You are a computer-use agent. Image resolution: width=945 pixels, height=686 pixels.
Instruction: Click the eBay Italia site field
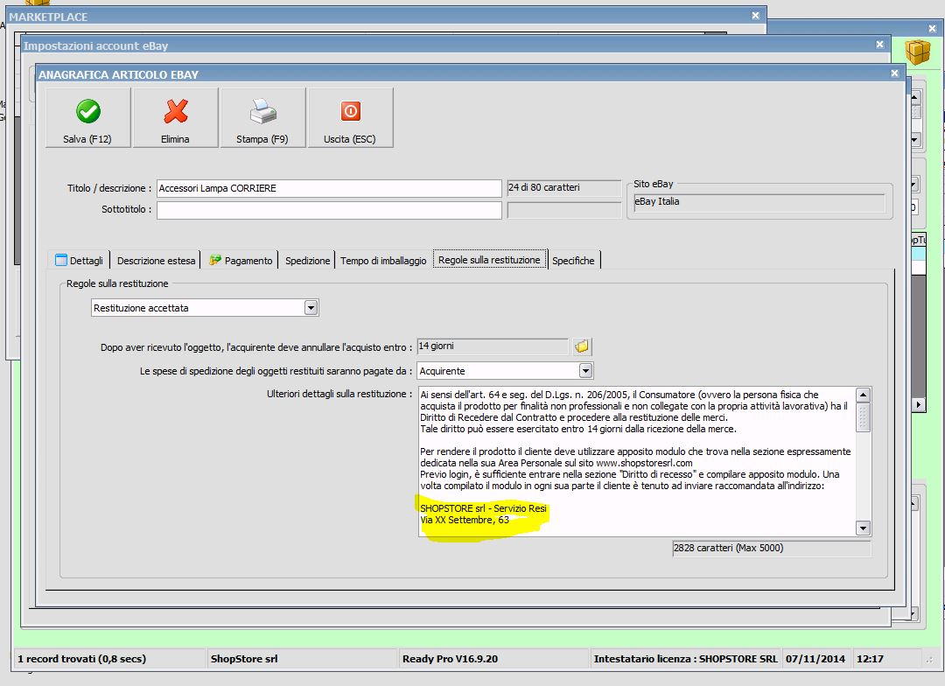click(x=759, y=202)
